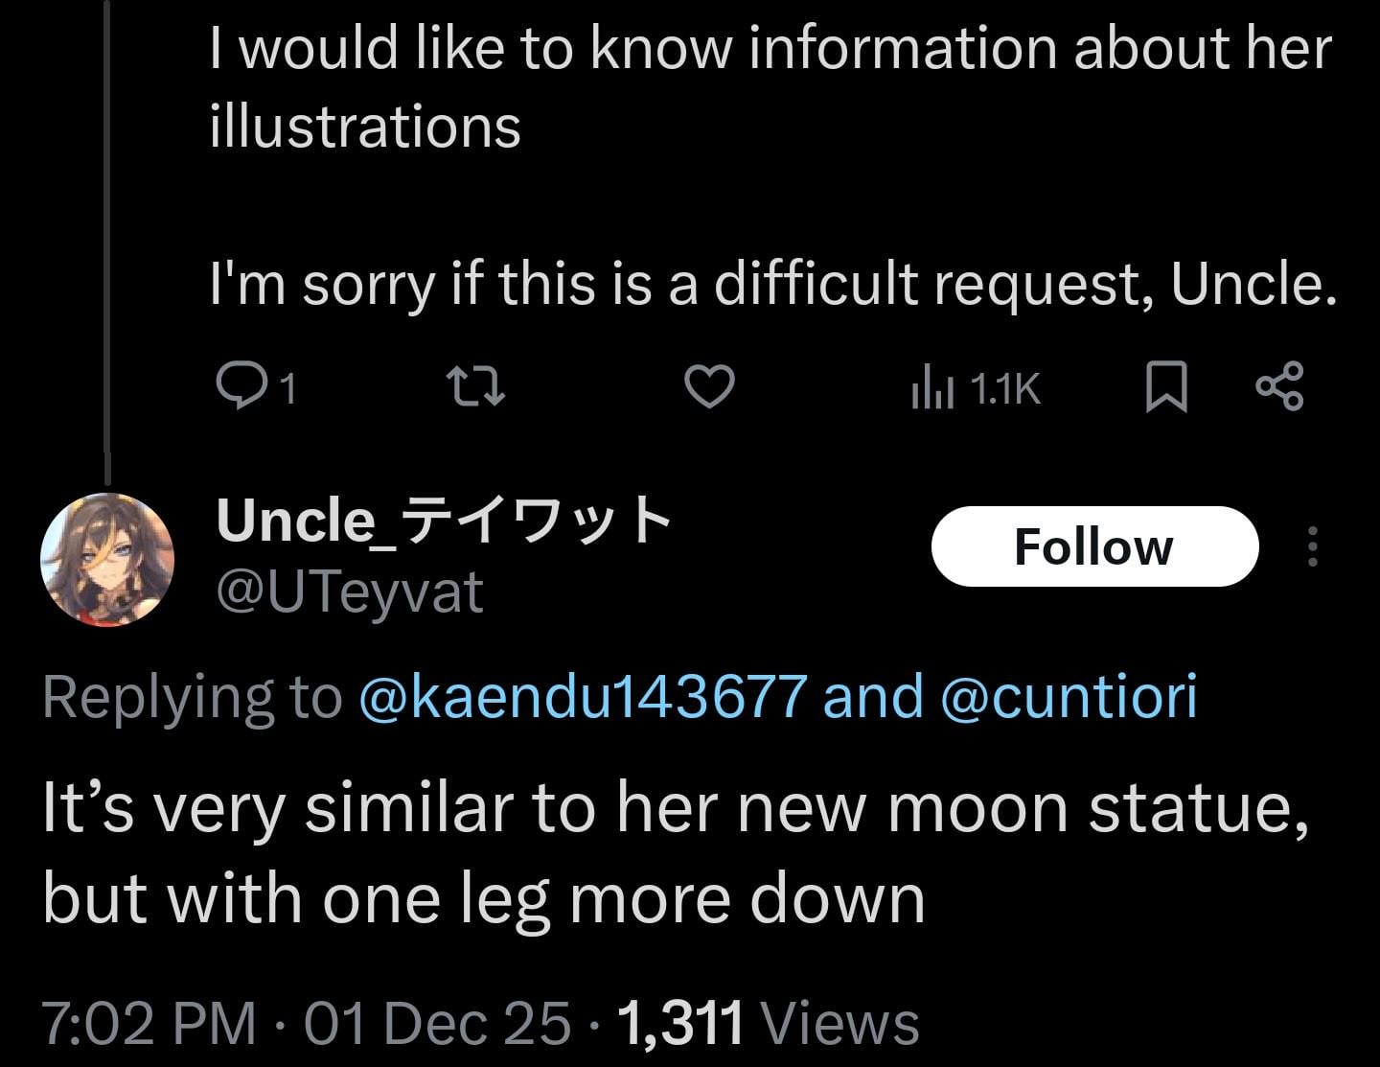Click the @UTeyvat handle

tap(350, 591)
